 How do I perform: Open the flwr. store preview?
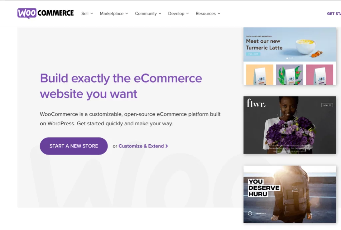point(290,125)
